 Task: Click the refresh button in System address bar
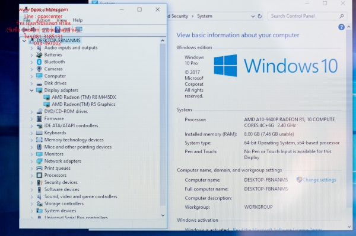[260, 16]
